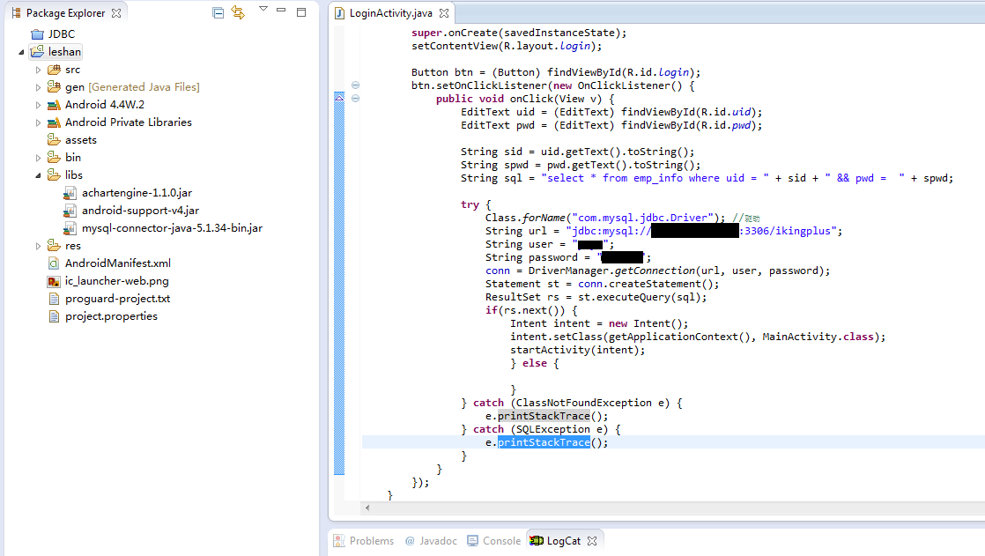Click Collapse All icon in Package Explorer
Viewport: 985px width, 556px height.
pos(218,12)
